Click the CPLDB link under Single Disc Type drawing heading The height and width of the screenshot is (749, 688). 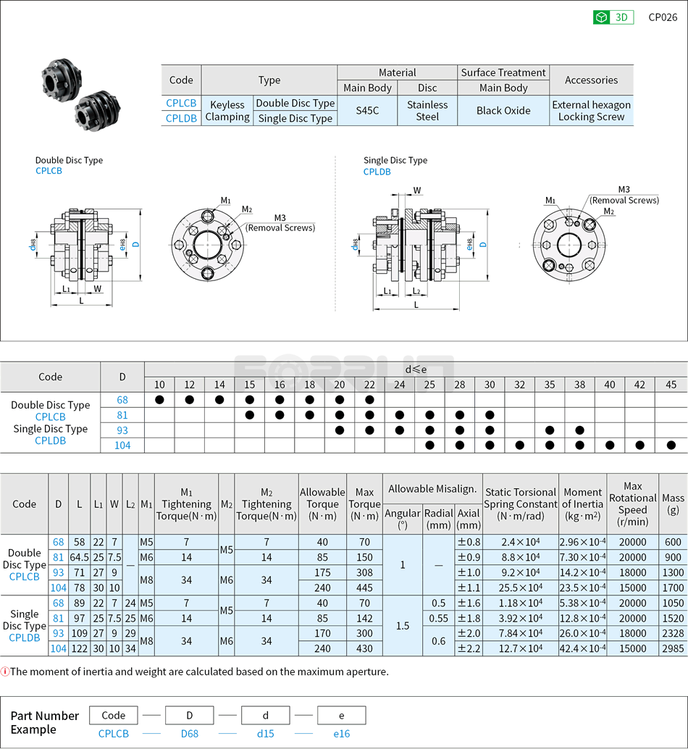[x=377, y=172]
